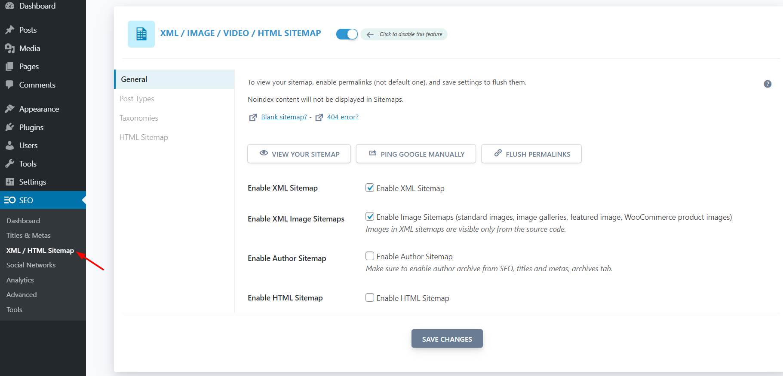Click the Media library icon
Screen dimensions: 783x376
tap(9, 48)
